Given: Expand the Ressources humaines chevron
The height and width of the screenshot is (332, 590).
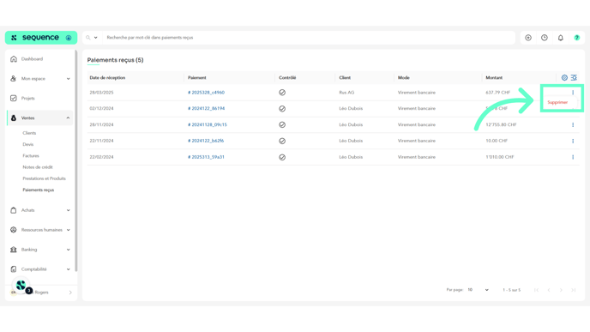Looking at the screenshot, I should point(68,230).
